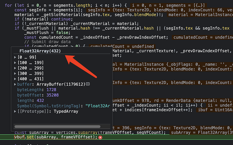Click the _getSlotMaterial function call
Image resolution: width=233 pixels, height=145 pixels.
(62, 15)
